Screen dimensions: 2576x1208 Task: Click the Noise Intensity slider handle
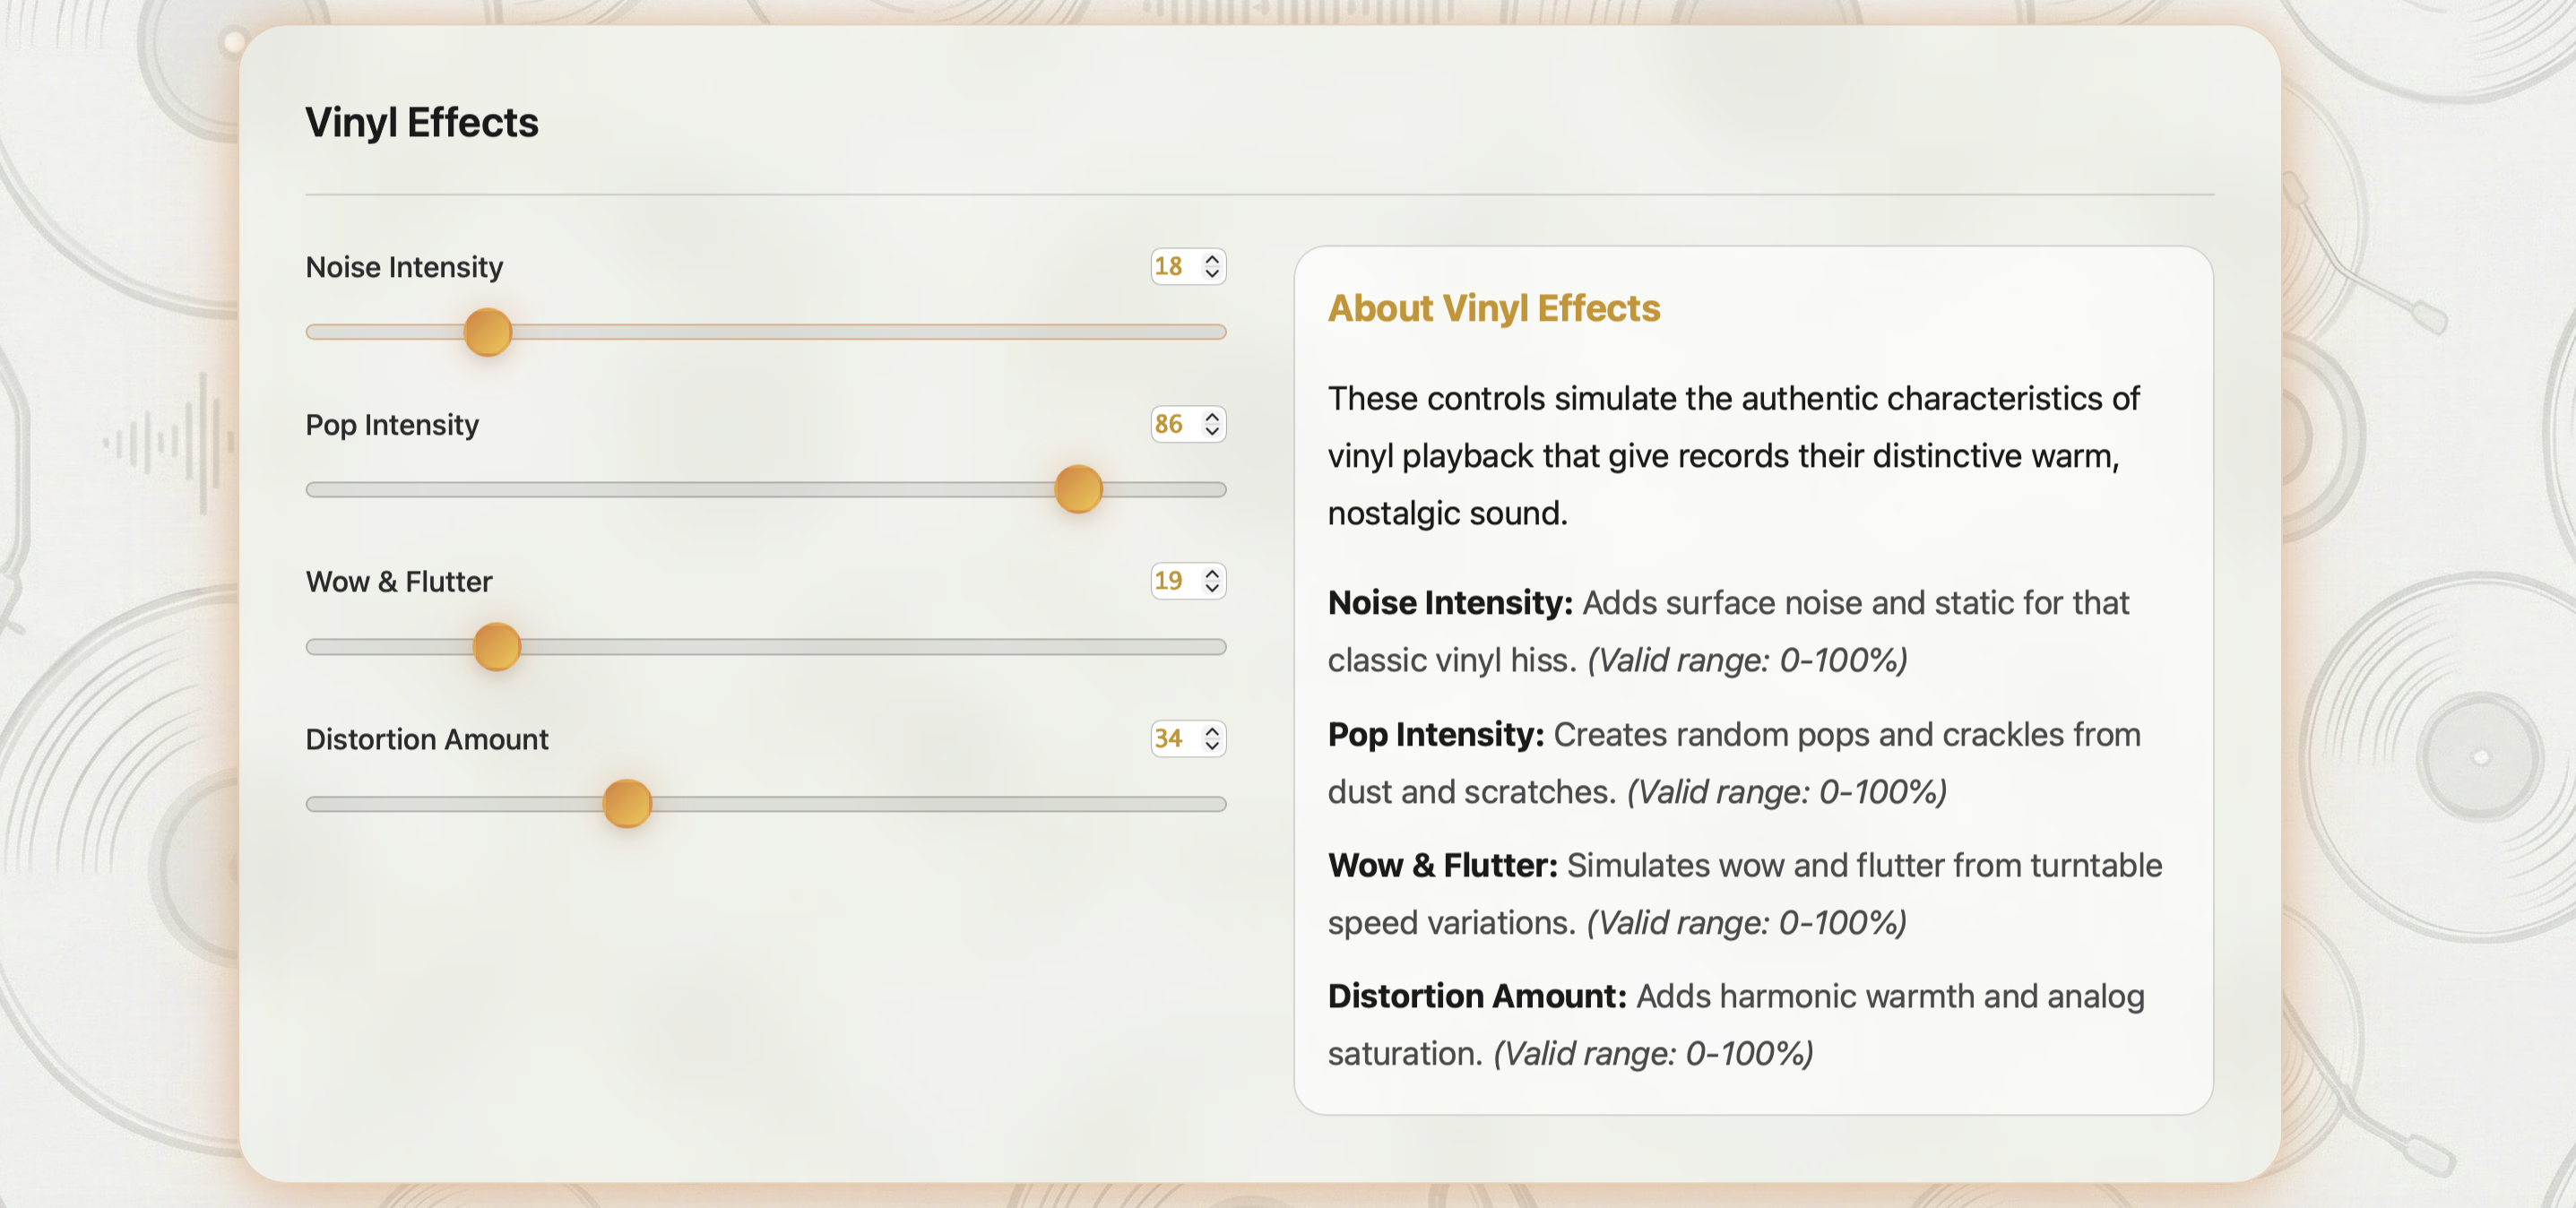(487, 331)
